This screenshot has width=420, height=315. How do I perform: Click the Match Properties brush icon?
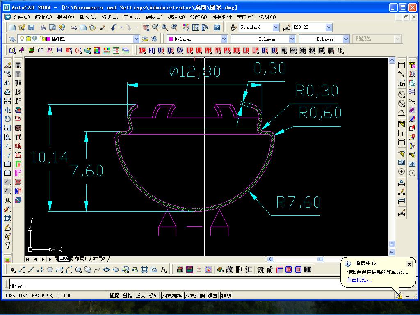[102, 27]
